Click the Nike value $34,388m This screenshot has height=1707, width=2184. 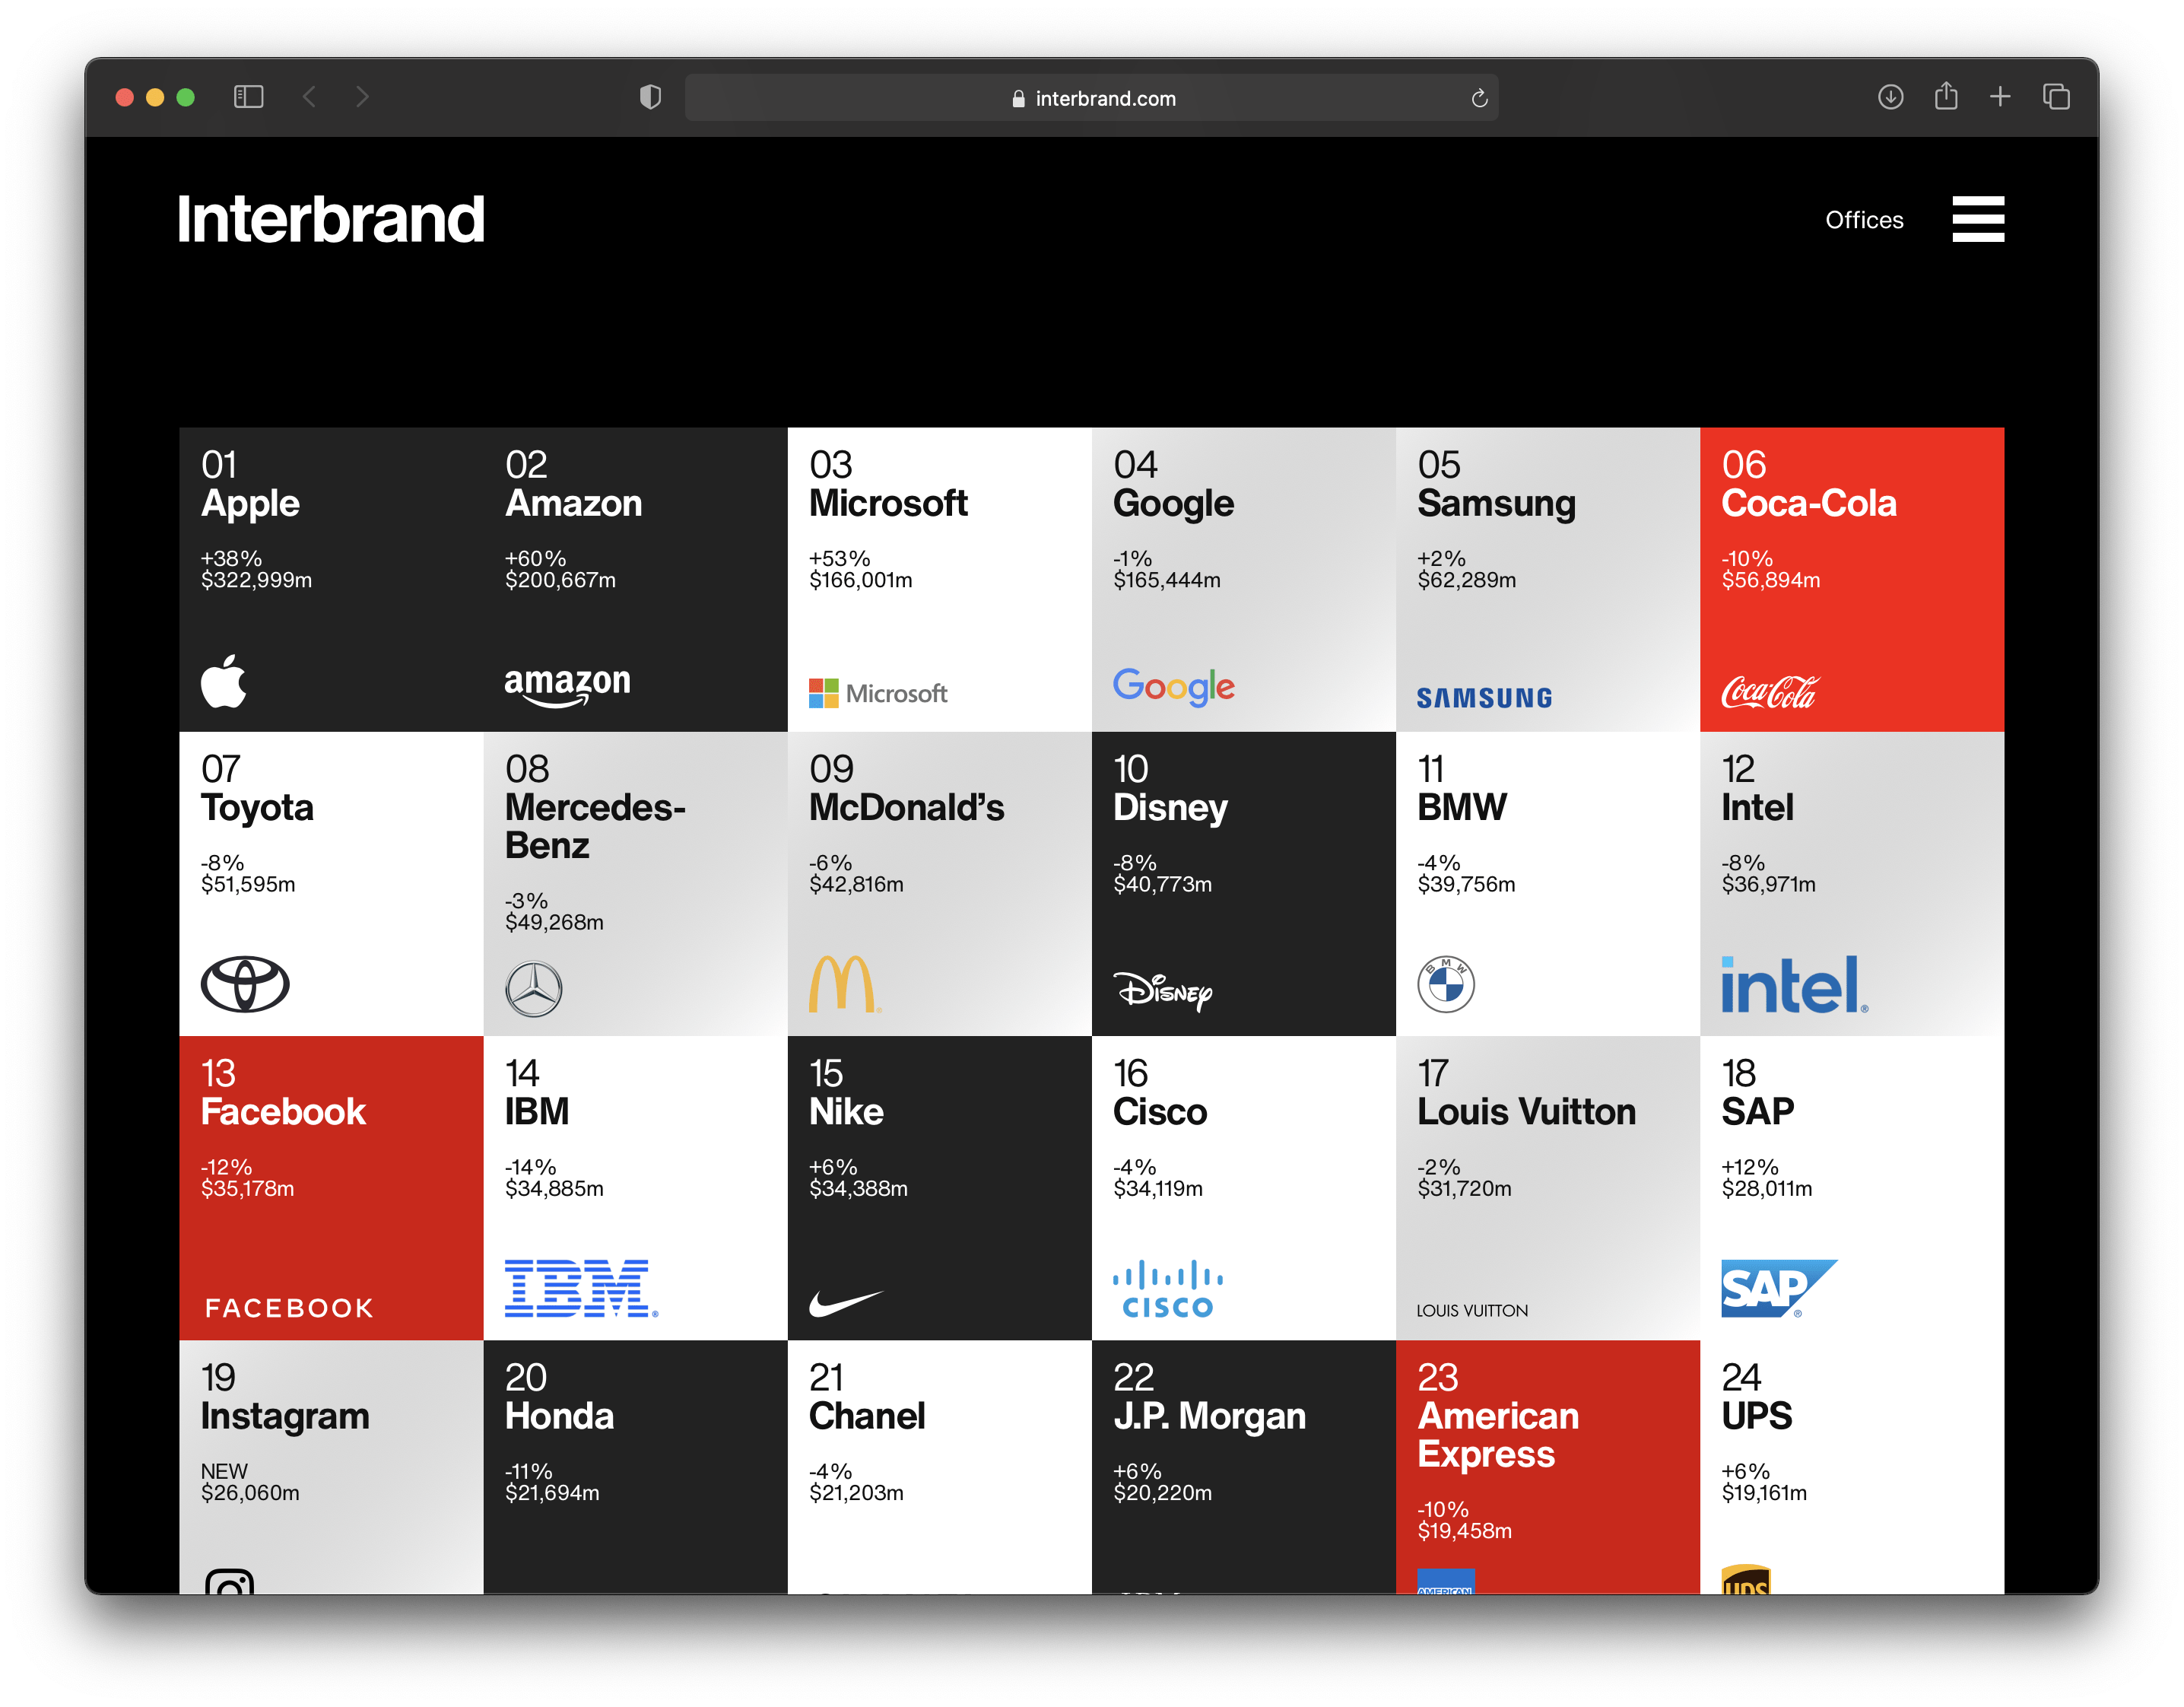point(858,1189)
